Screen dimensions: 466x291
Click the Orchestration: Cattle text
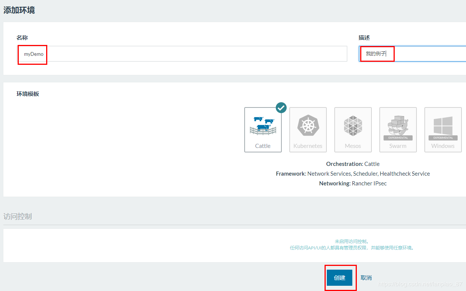tap(353, 164)
